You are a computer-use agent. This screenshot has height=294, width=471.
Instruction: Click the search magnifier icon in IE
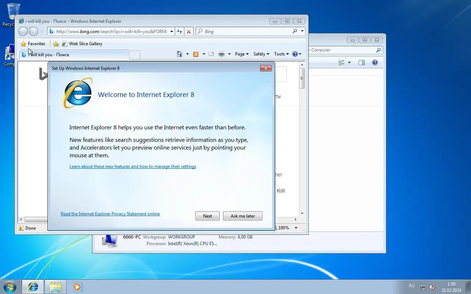(295, 31)
